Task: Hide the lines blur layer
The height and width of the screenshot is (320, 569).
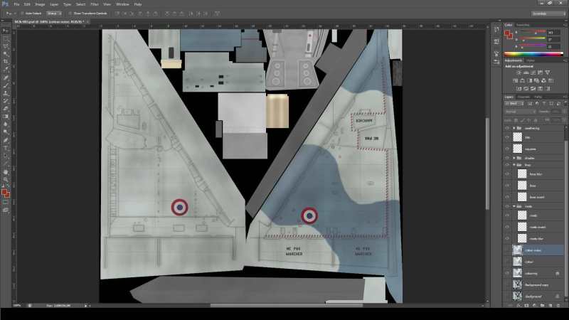Action: point(507,174)
